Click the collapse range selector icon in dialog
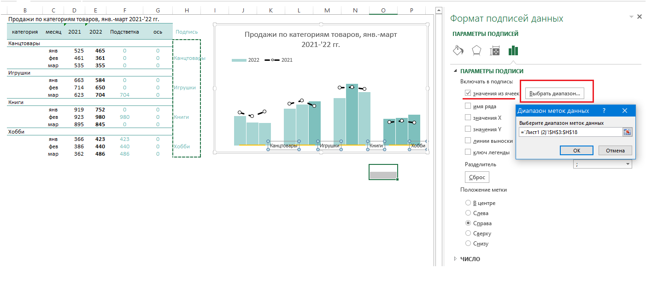 627,132
